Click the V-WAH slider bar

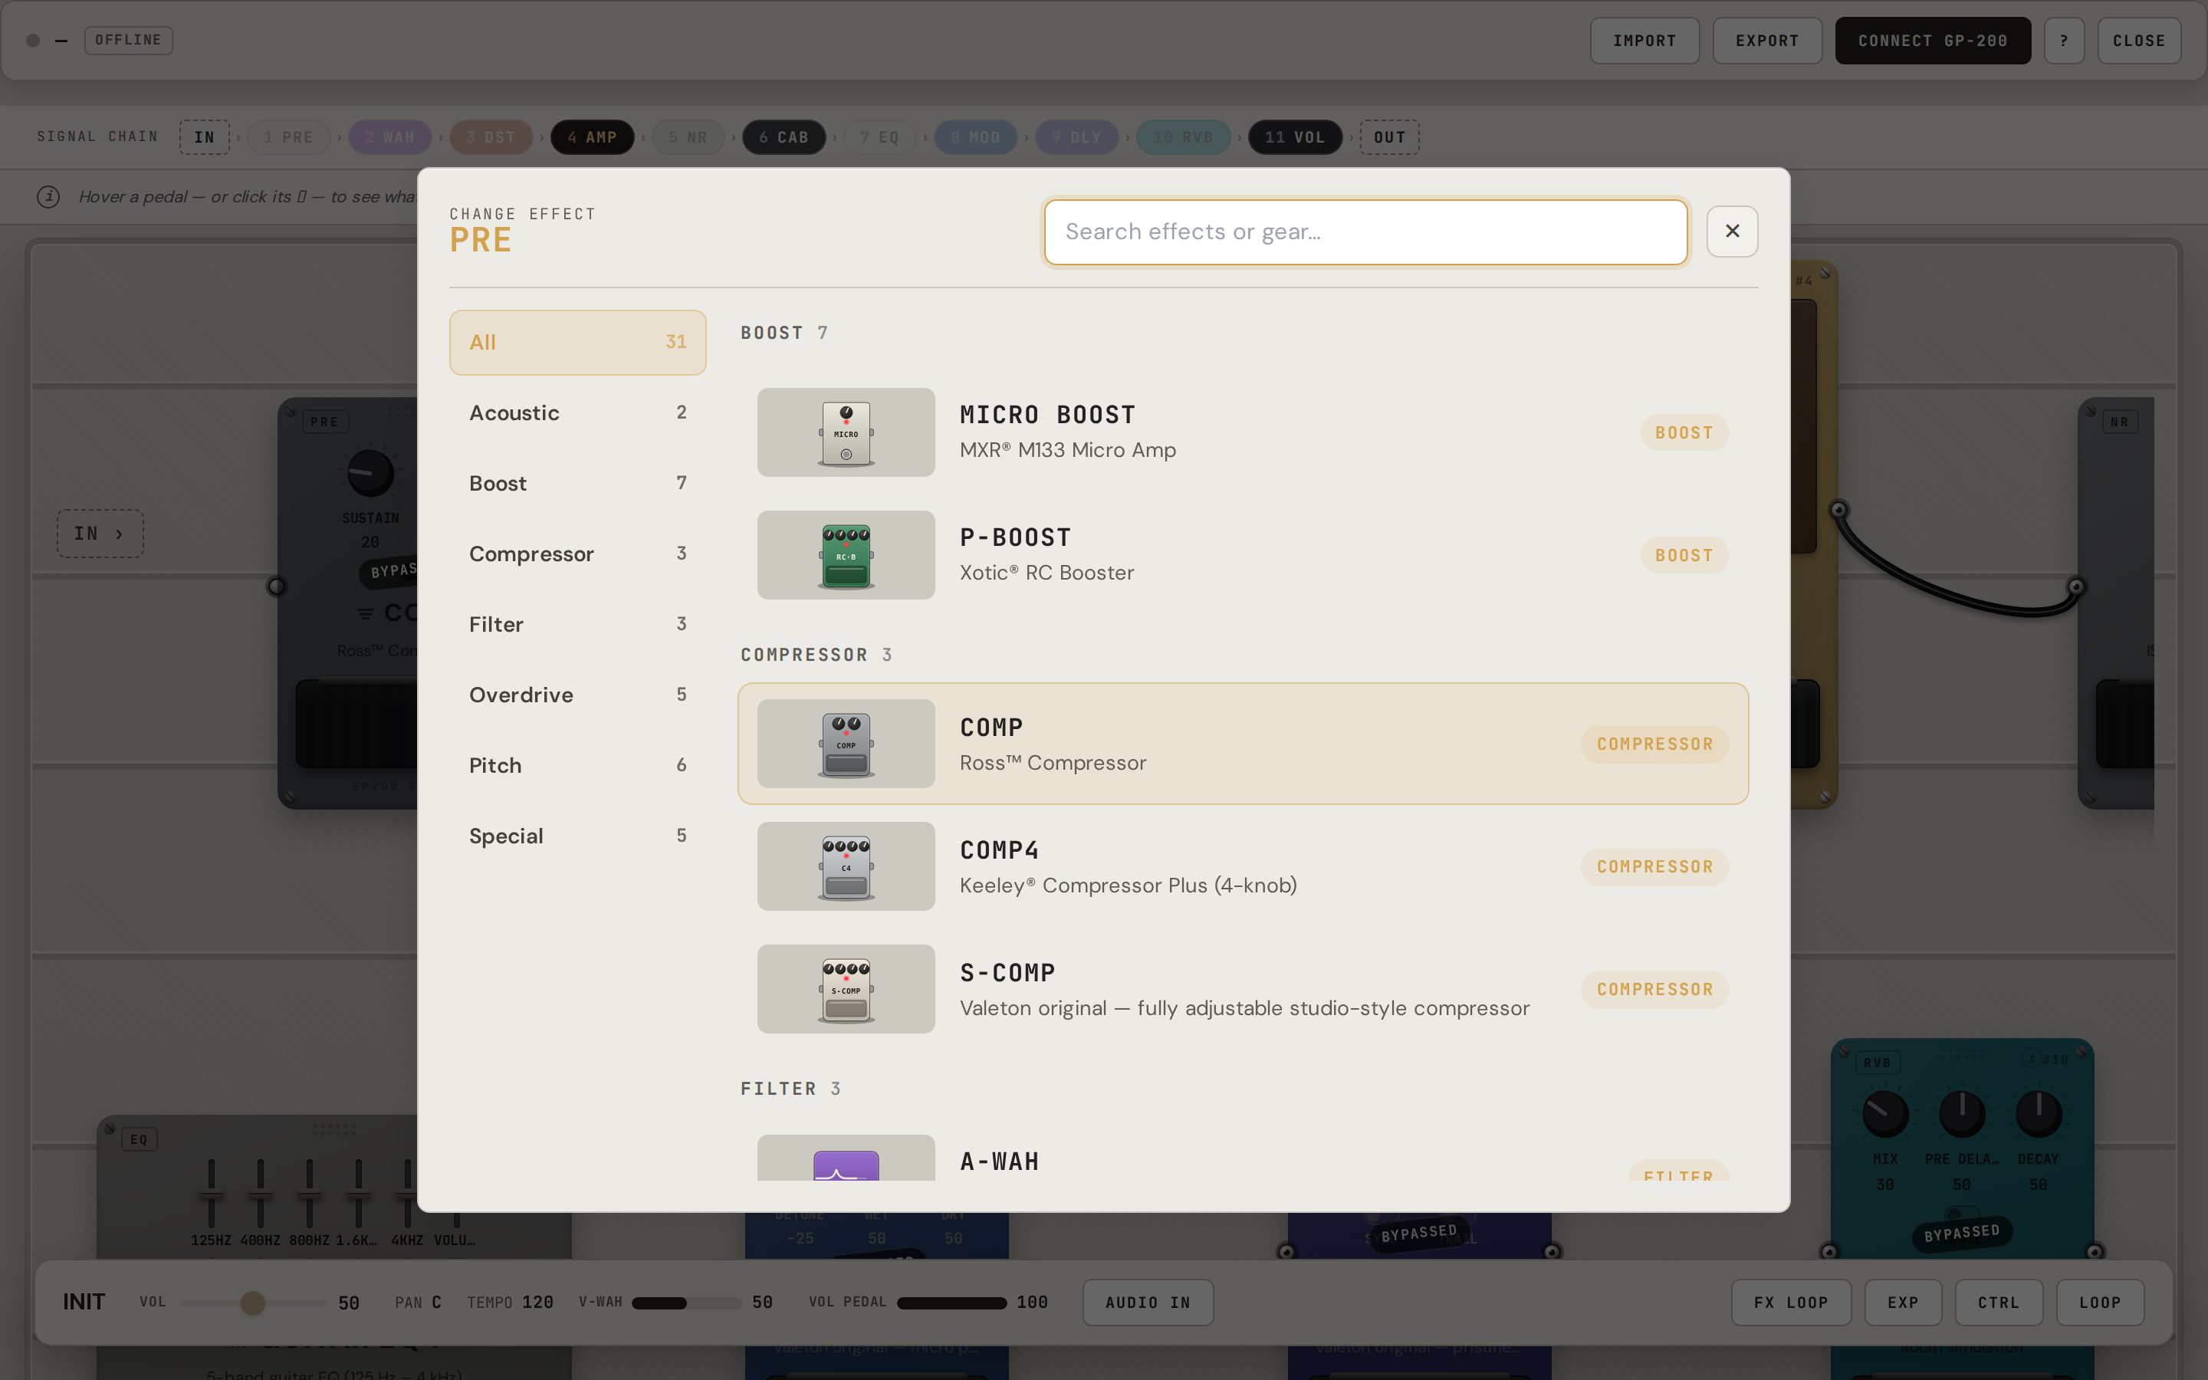click(686, 1303)
